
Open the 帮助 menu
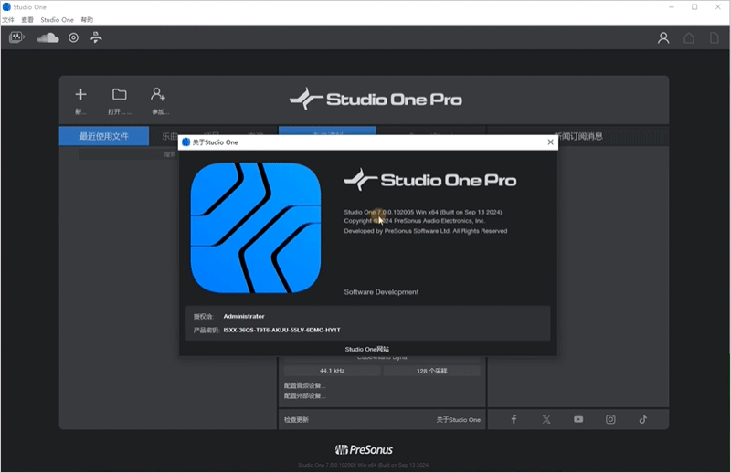[x=87, y=19]
